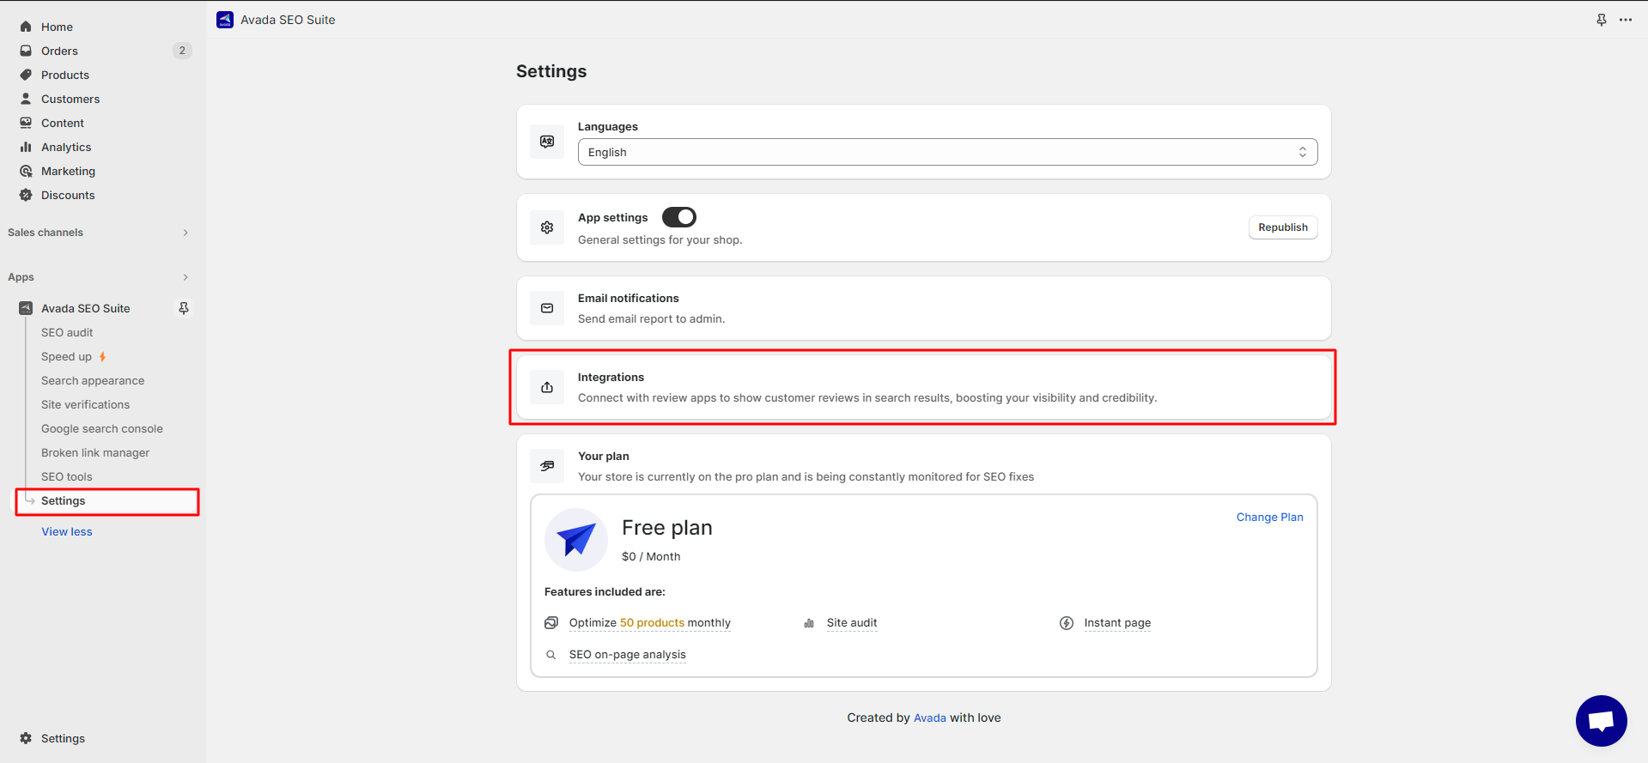Click SEO on-page analysis label
The width and height of the screenshot is (1648, 763).
tap(627, 655)
